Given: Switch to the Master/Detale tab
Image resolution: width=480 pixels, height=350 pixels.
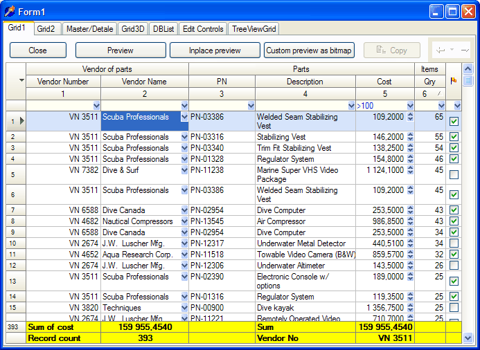Looking at the screenshot, I should [89, 29].
